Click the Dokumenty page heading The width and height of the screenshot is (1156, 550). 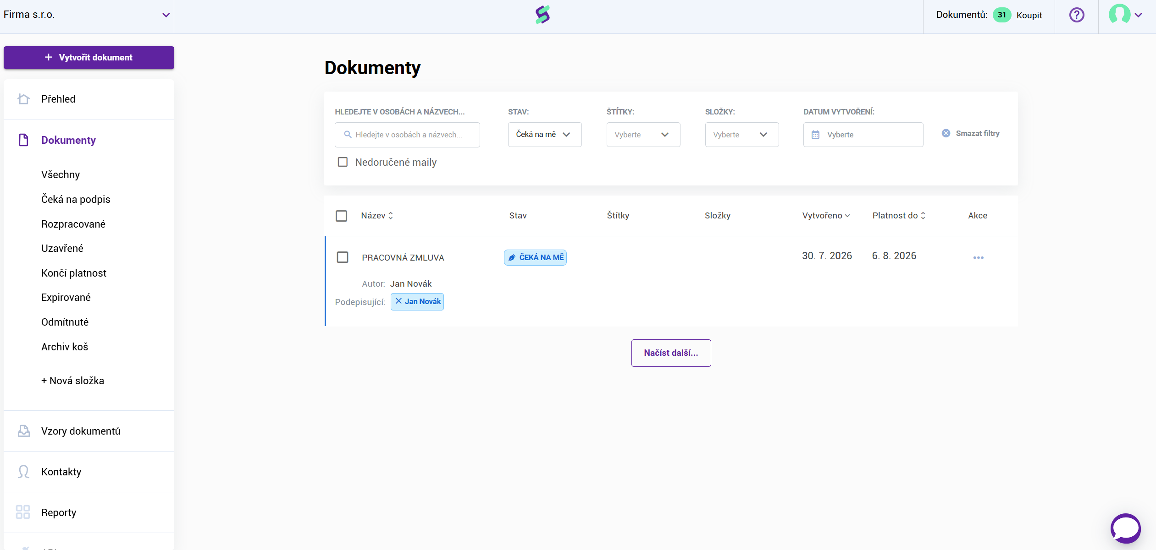coord(372,68)
